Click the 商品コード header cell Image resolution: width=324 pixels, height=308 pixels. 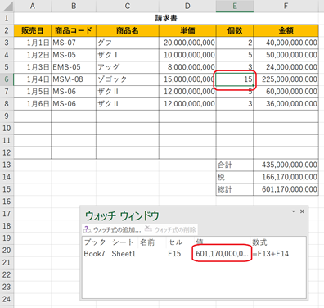[x=74, y=30]
